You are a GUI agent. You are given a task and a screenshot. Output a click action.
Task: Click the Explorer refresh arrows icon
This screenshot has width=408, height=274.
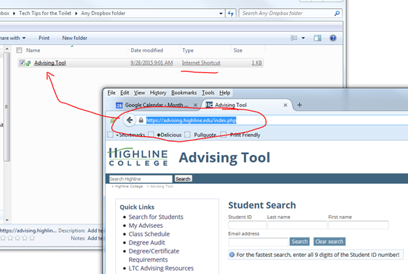[x=231, y=13]
